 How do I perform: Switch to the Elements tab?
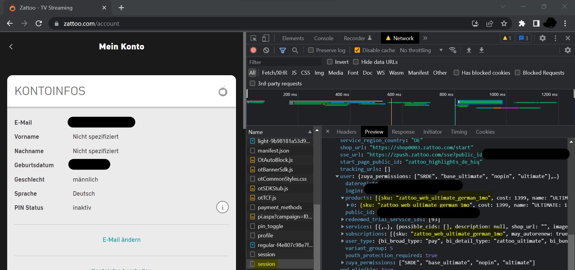(x=293, y=38)
